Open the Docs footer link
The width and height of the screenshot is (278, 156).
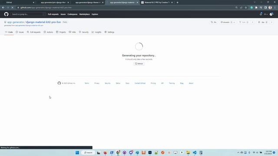[x=127, y=83]
